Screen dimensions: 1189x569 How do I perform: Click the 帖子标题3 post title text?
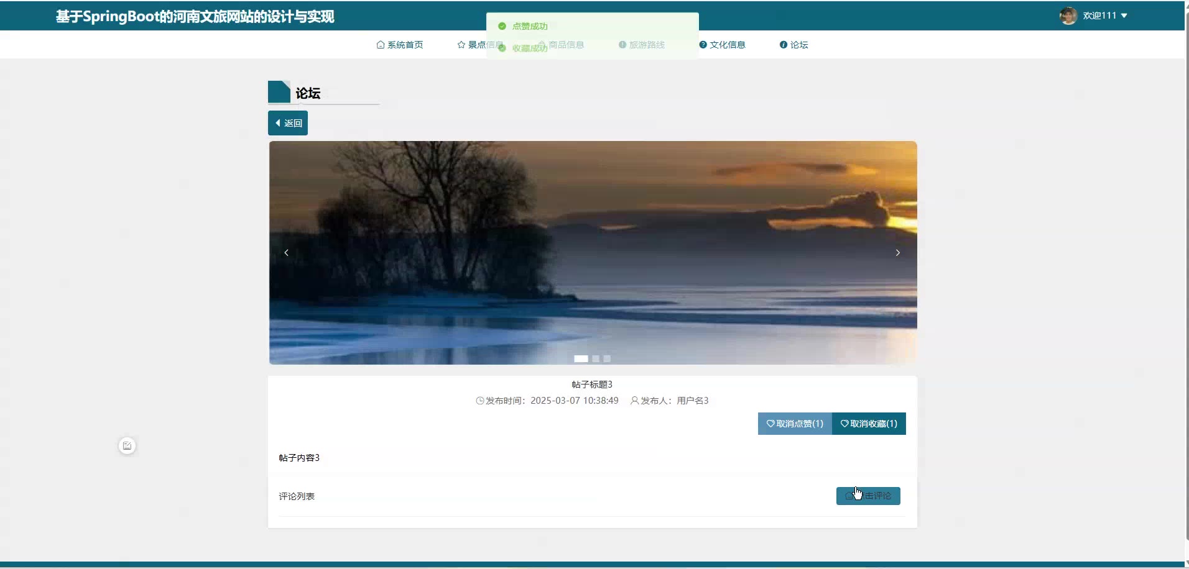592,385
